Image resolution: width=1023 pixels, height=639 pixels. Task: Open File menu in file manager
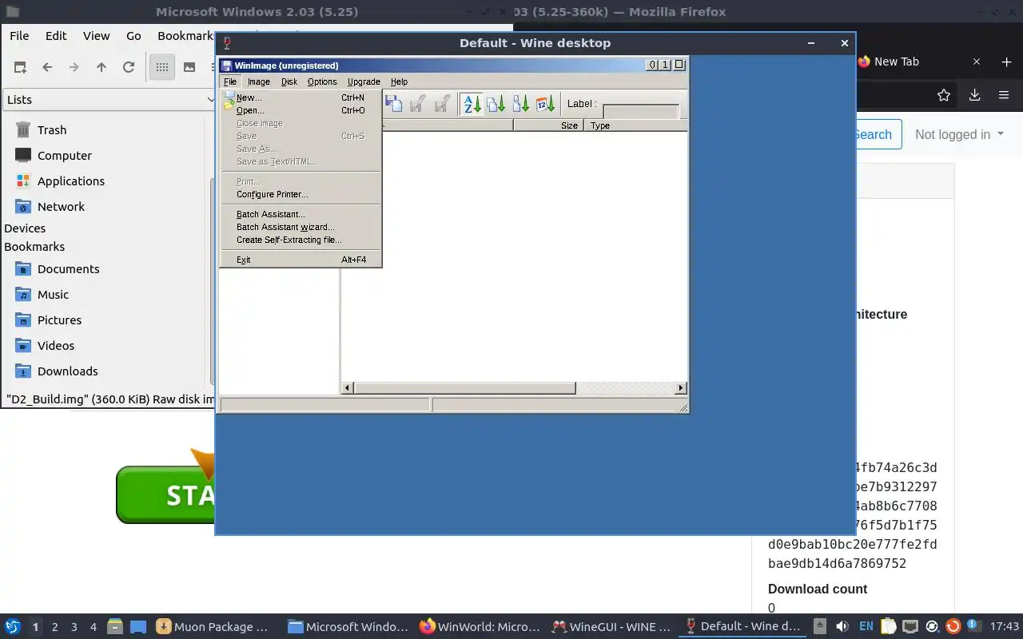click(19, 35)
